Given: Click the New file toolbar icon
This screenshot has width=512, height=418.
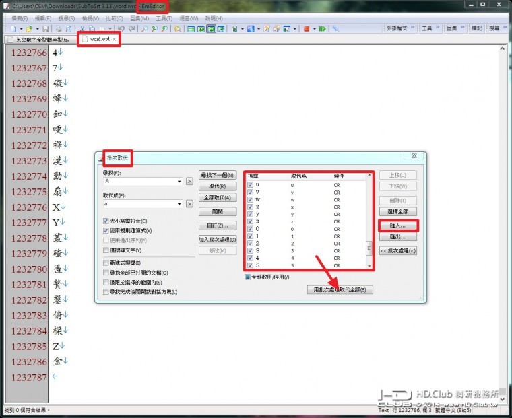Looking at the screenshot, I should [x=13, y=29].
